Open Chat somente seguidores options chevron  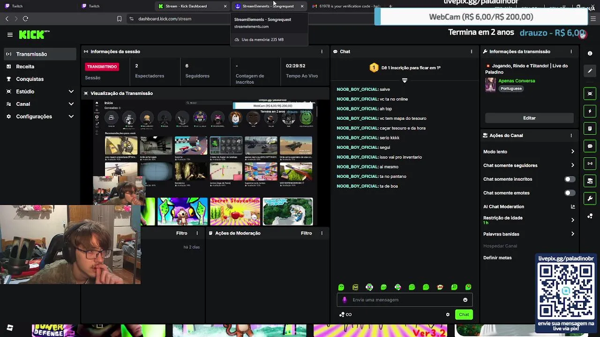572,165
